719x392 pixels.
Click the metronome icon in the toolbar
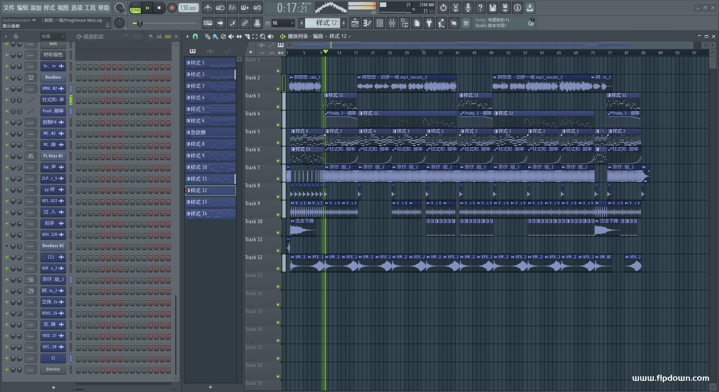coord(208,7)
